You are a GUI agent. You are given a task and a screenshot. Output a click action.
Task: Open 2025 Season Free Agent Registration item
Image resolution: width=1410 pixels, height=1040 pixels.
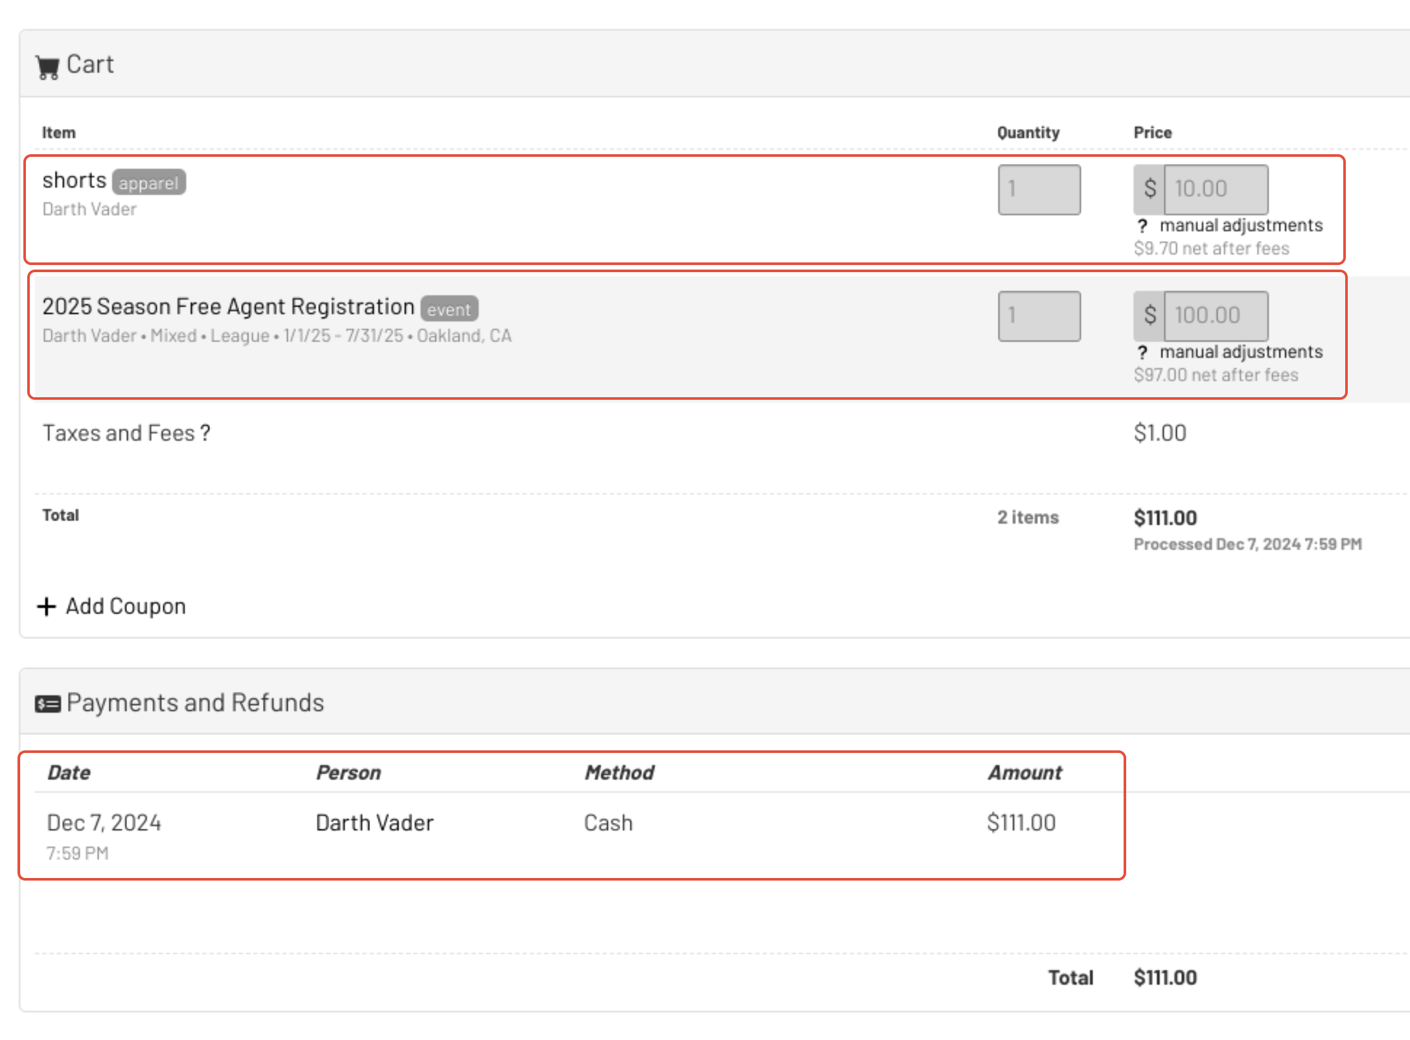(x=228, y=306)
